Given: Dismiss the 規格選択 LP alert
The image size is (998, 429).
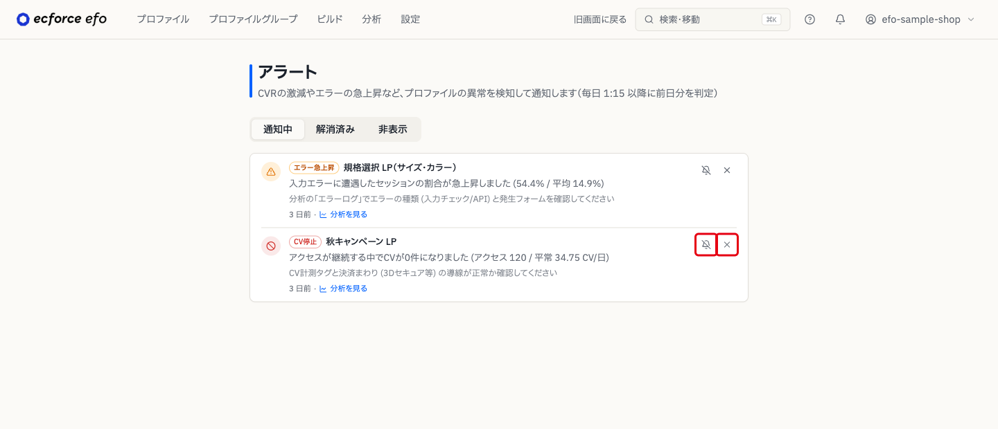Looking at the screenshot, I should tap(727, 170).
